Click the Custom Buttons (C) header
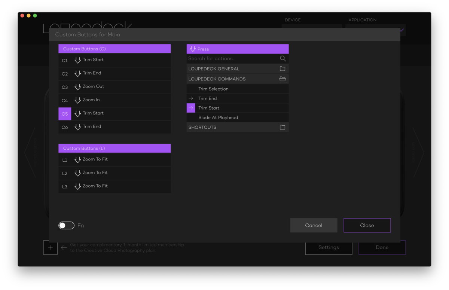This screenshot has height=290, width=449. click(x=114, y=49)
